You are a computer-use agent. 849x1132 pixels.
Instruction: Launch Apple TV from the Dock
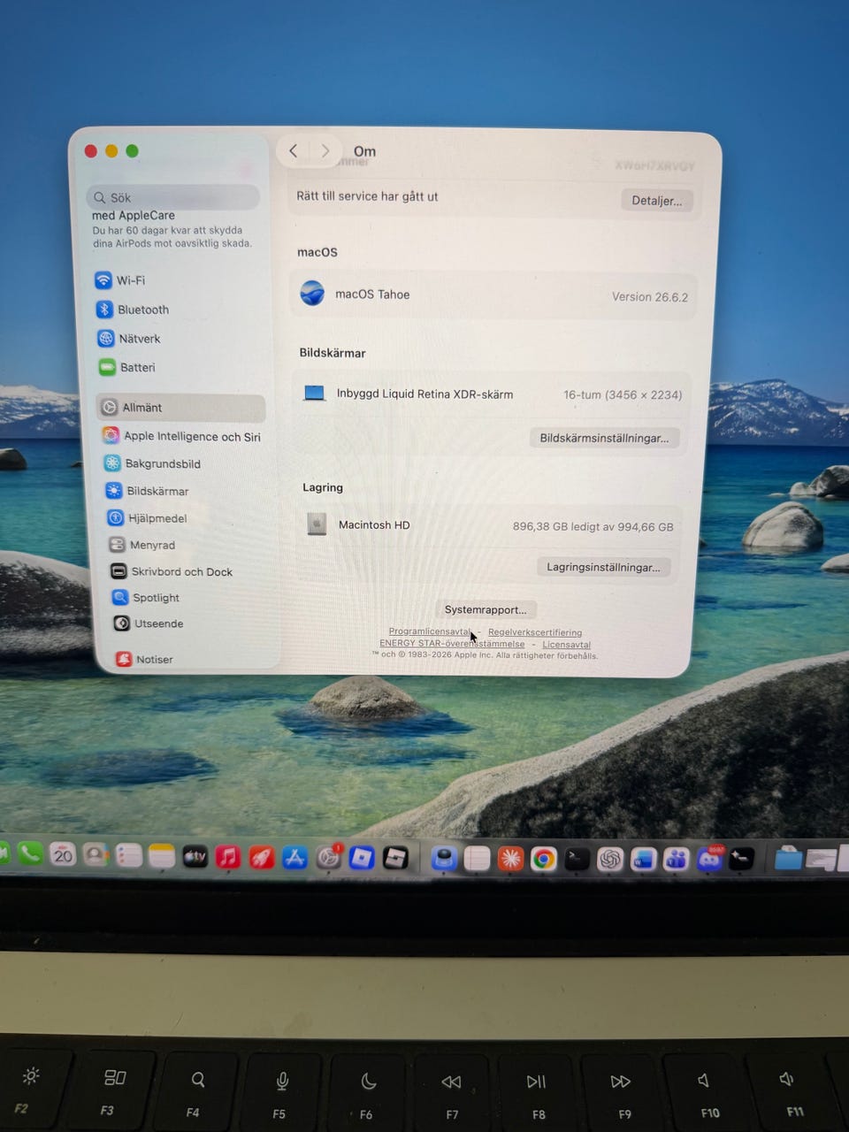point(195,856)
